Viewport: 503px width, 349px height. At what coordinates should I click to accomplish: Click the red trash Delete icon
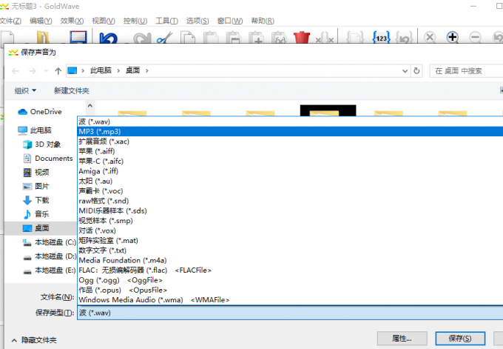pos(302,37)
